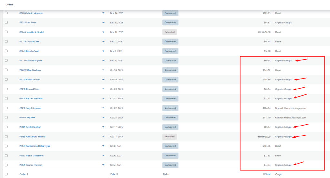
Task: Select checkbox for order #2286 Mimi Livingston
Action: [x=6, y=13]
